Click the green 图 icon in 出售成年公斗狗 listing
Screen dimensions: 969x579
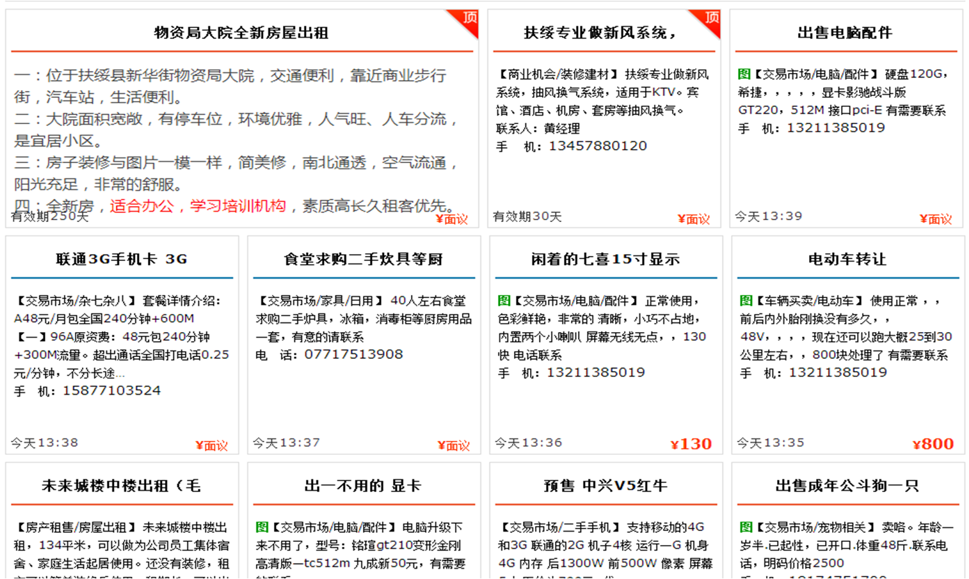tap(746, 527)
